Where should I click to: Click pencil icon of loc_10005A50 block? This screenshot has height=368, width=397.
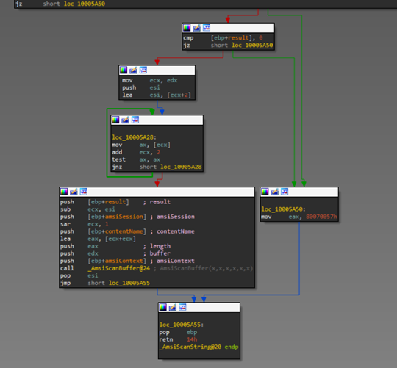[274, 192]
